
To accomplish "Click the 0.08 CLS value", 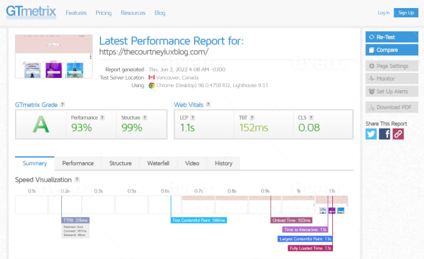I will click(309, 128).
